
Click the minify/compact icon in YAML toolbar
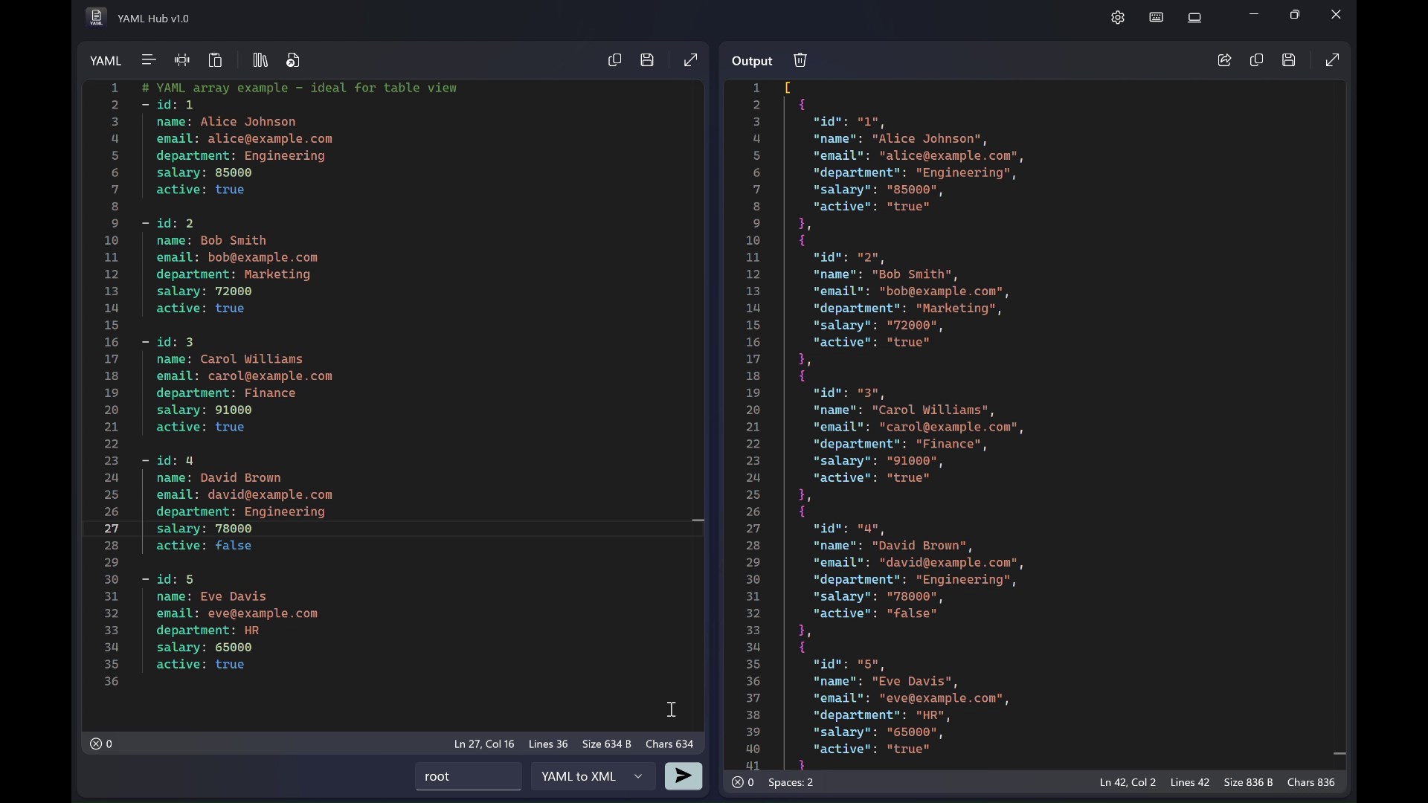coord(182,60)
